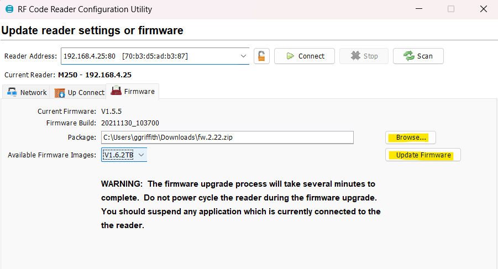Click the RF Code app icon in title bar
498x269 pixels.
[8, 9]
